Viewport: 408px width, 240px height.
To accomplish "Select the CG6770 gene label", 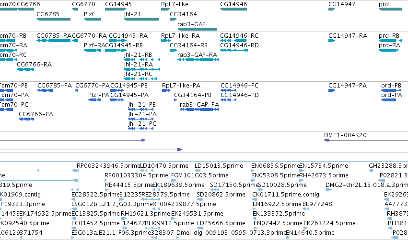I will (83, 4).
